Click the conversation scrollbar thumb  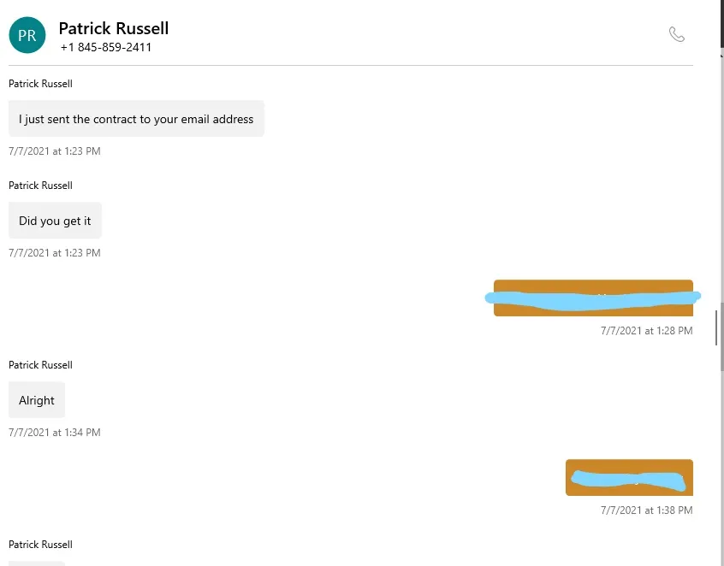click(716, 327)
